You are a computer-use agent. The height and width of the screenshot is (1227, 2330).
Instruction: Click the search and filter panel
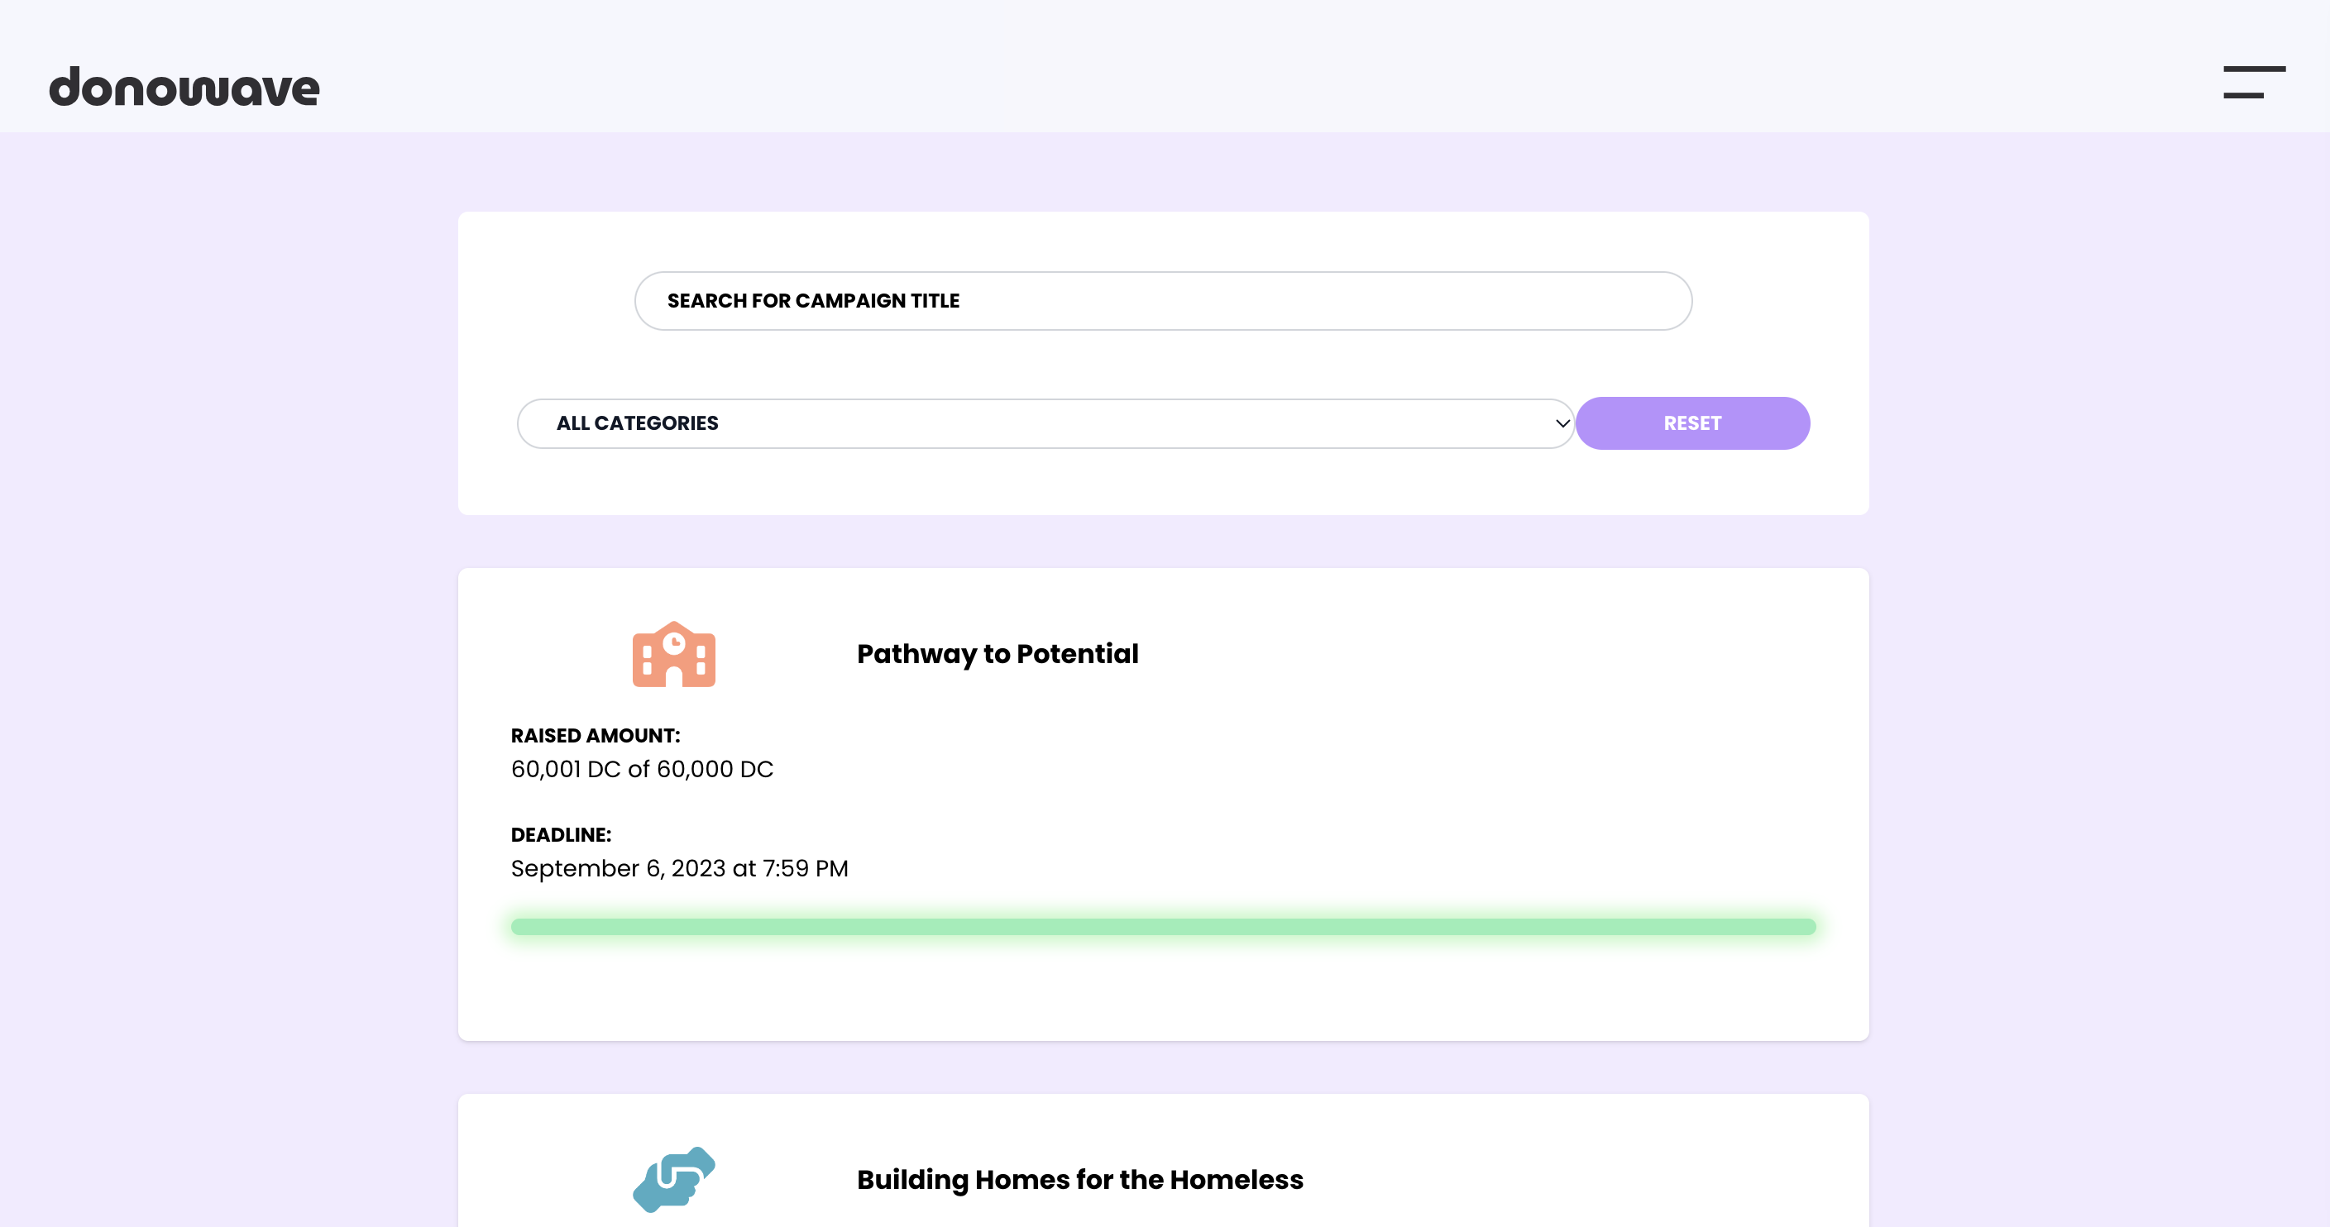pos(1163,363)
